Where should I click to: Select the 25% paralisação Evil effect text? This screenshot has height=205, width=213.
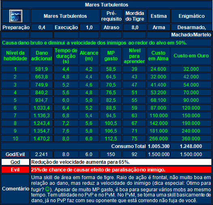(x=98, y=170)
